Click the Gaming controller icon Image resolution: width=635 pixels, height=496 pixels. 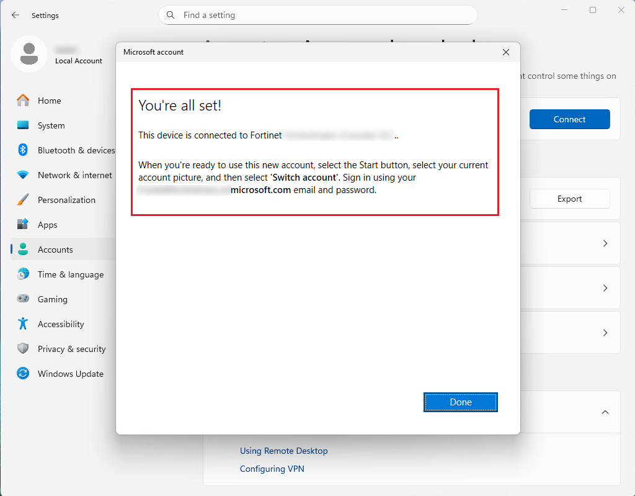22,299
